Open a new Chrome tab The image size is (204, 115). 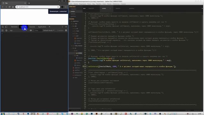(29, 3)
